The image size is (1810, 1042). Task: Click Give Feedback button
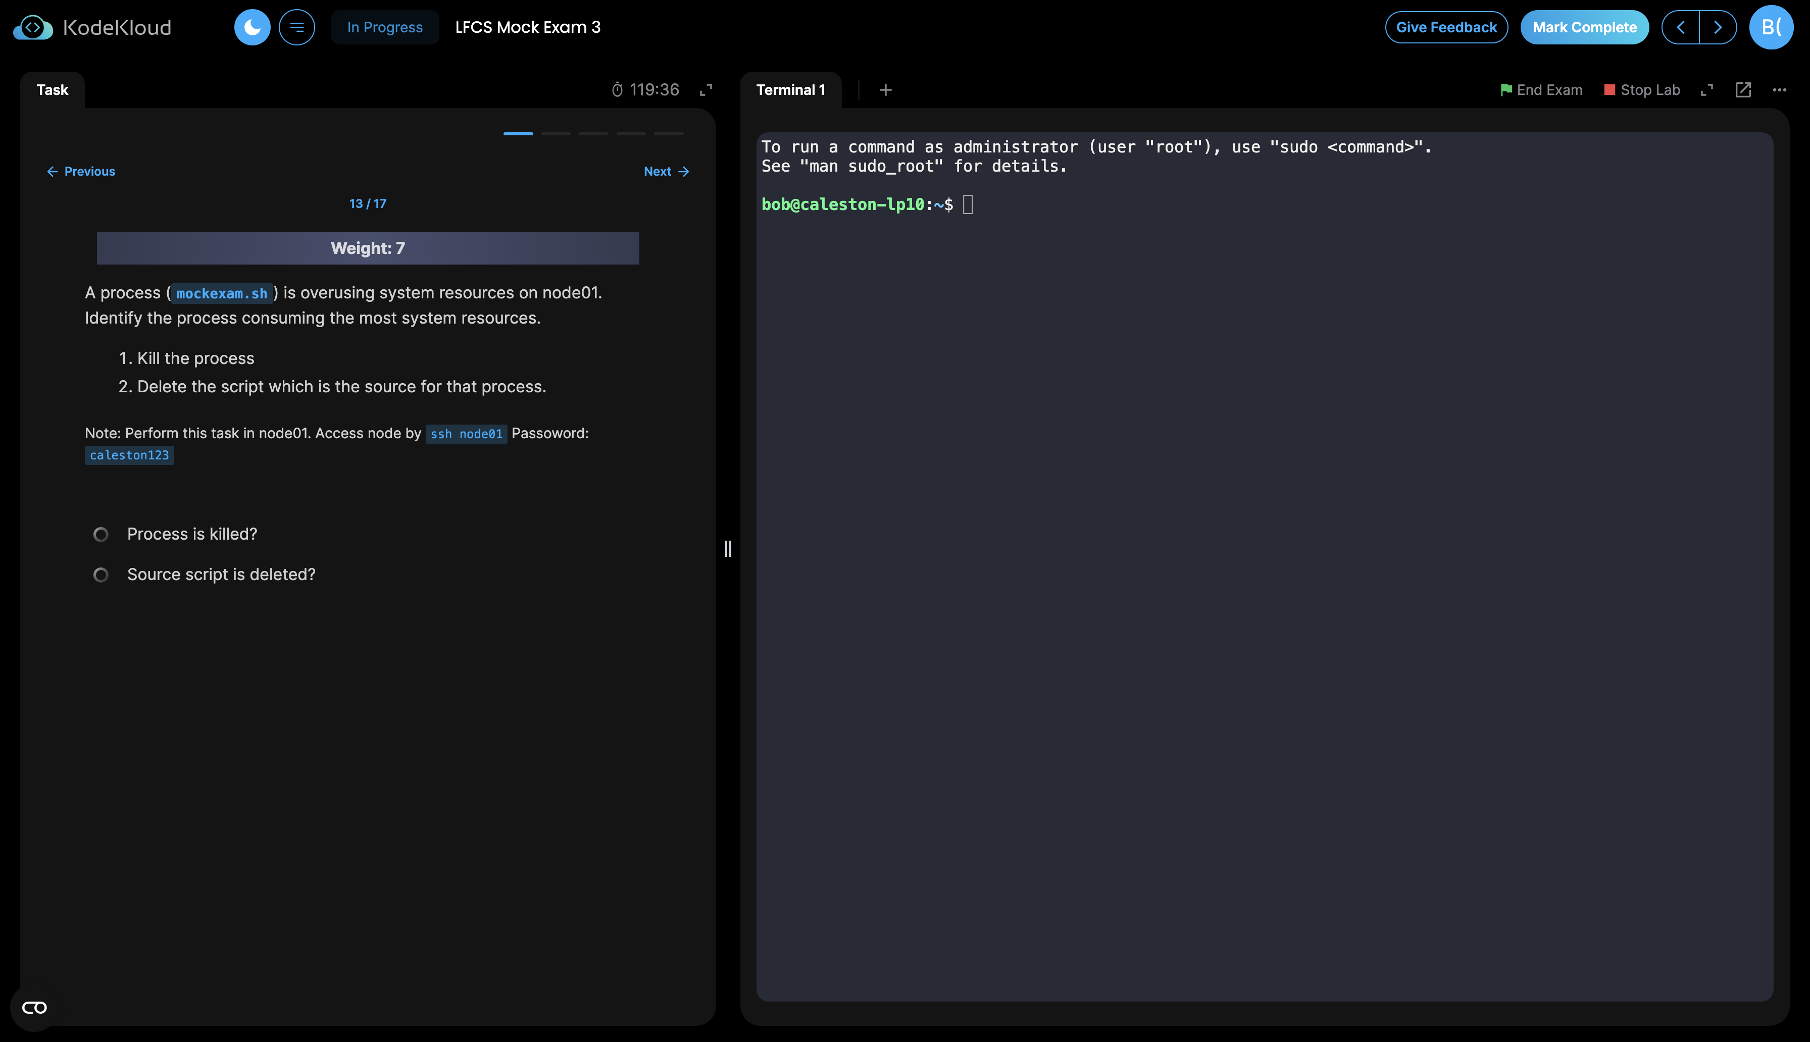(1446, 27)
